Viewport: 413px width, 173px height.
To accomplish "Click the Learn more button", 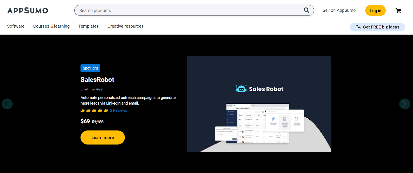I will pyautogui.click(x=102, y=137).
